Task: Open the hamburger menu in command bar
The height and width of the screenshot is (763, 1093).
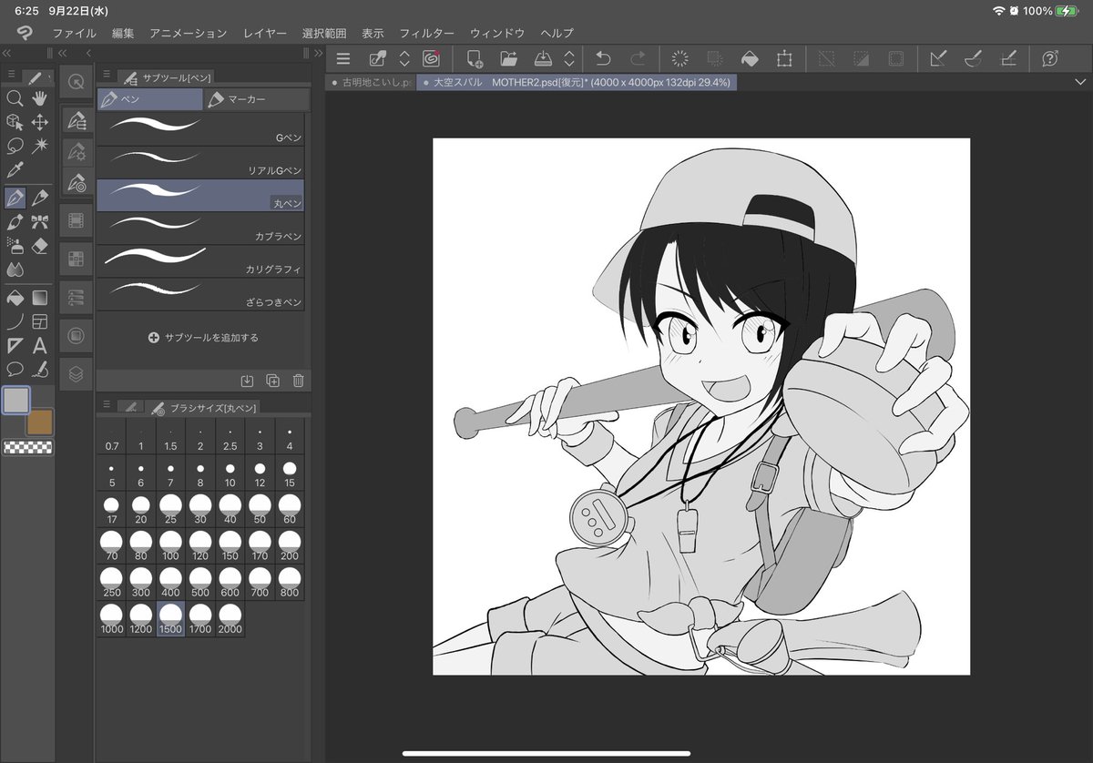Action: [x=342, y=58]
